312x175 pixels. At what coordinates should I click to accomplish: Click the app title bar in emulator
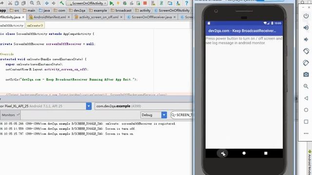244,31
